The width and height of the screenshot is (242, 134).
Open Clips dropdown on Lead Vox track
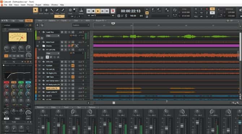(x=53, y=36)
